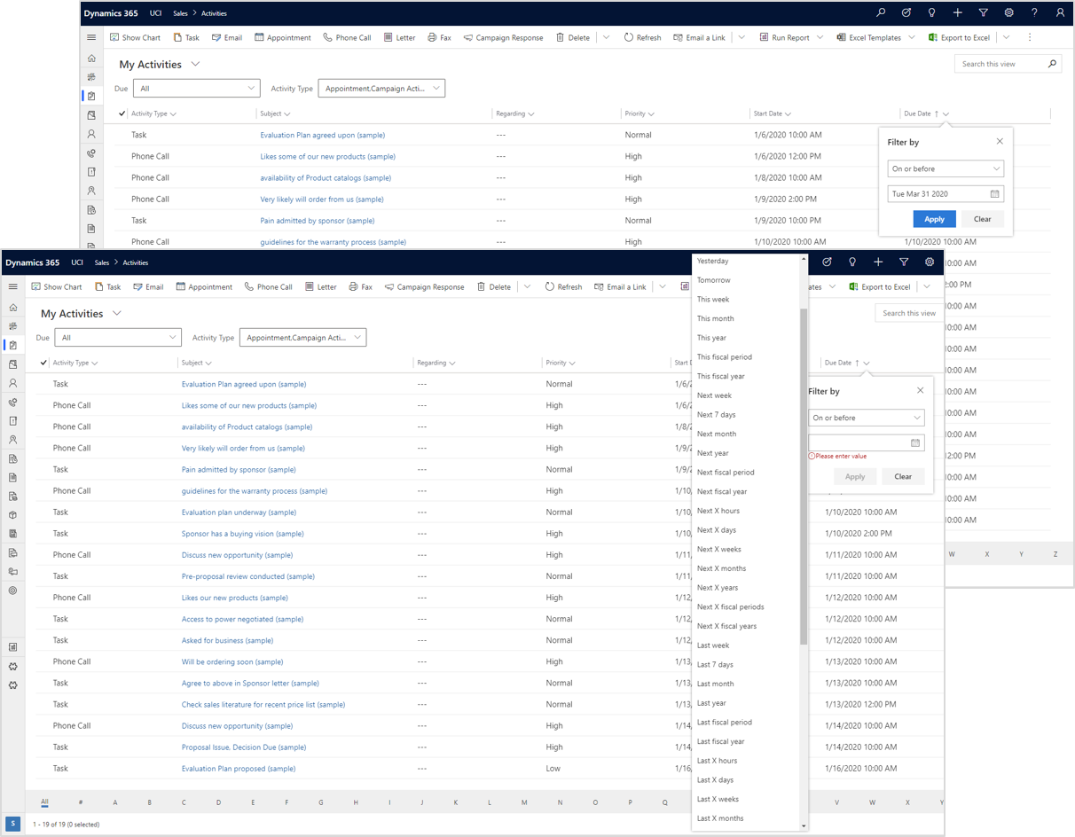The image size is (1075, 837).
Task: Expand Subject column menu in front window
Action: coord(208,363)
